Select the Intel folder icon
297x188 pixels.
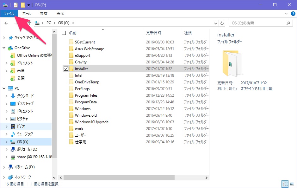pos(71,75)
